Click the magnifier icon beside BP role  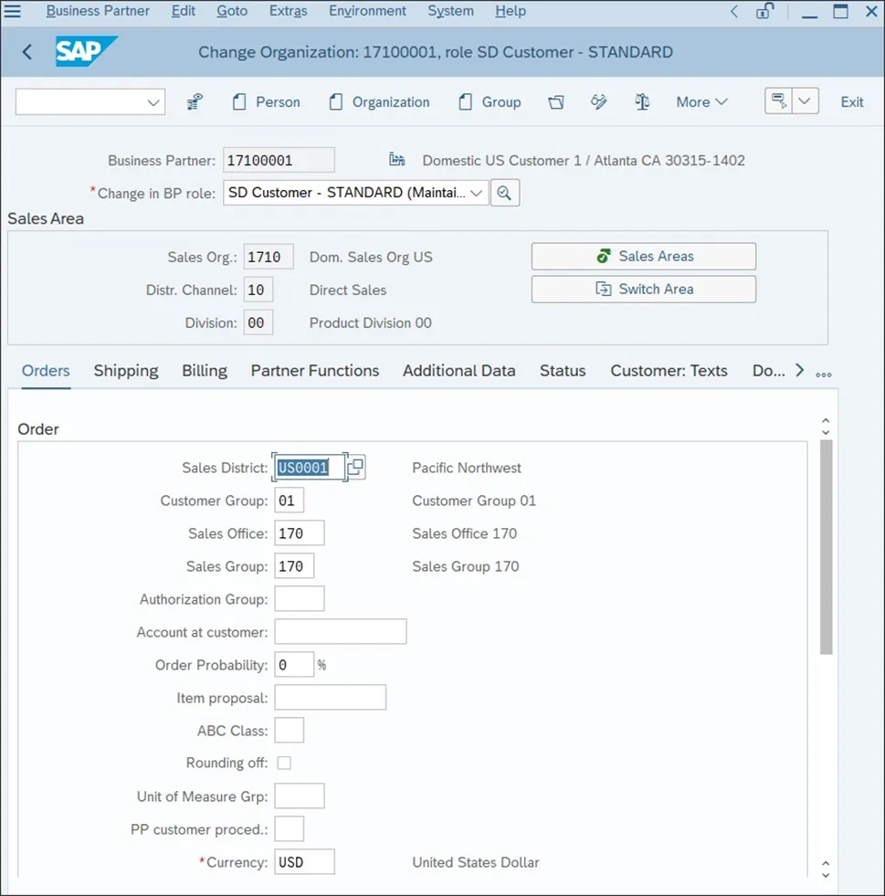[504, 193]
